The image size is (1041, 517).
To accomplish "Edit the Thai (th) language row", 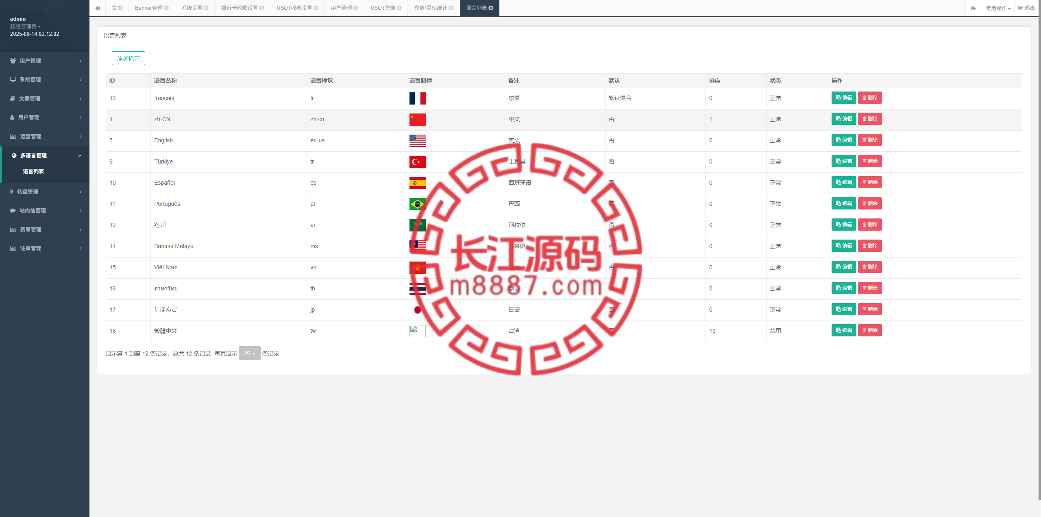I will point(844,288).
